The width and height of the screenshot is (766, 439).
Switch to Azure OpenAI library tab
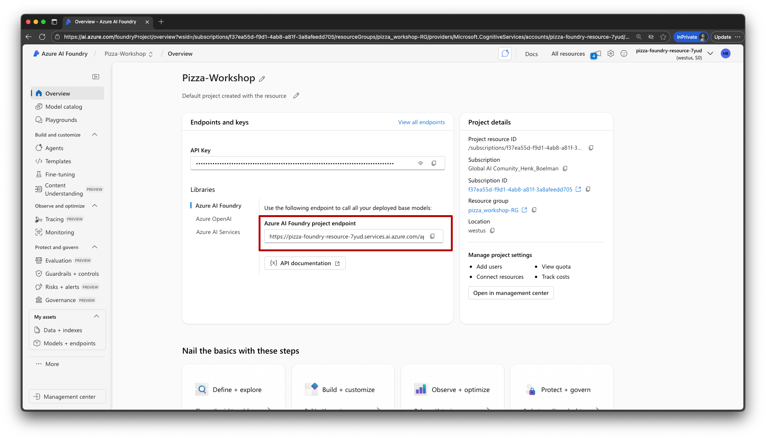coord(214,219)
